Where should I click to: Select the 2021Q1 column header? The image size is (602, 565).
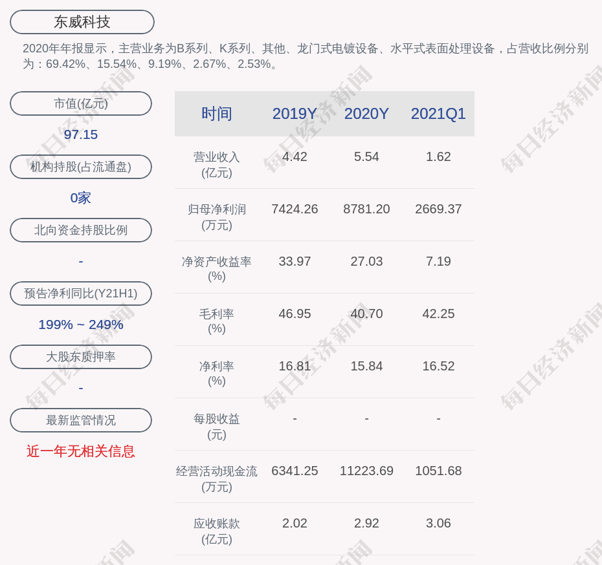tap(438, 114)
